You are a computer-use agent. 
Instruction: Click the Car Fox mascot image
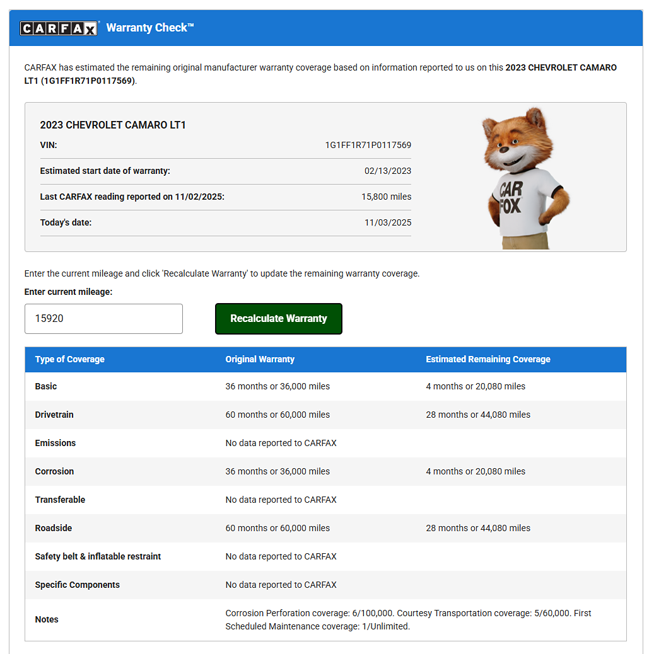point(525,178)
